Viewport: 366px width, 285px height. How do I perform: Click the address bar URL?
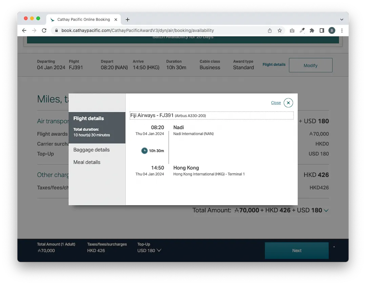[x=138, y=30]
